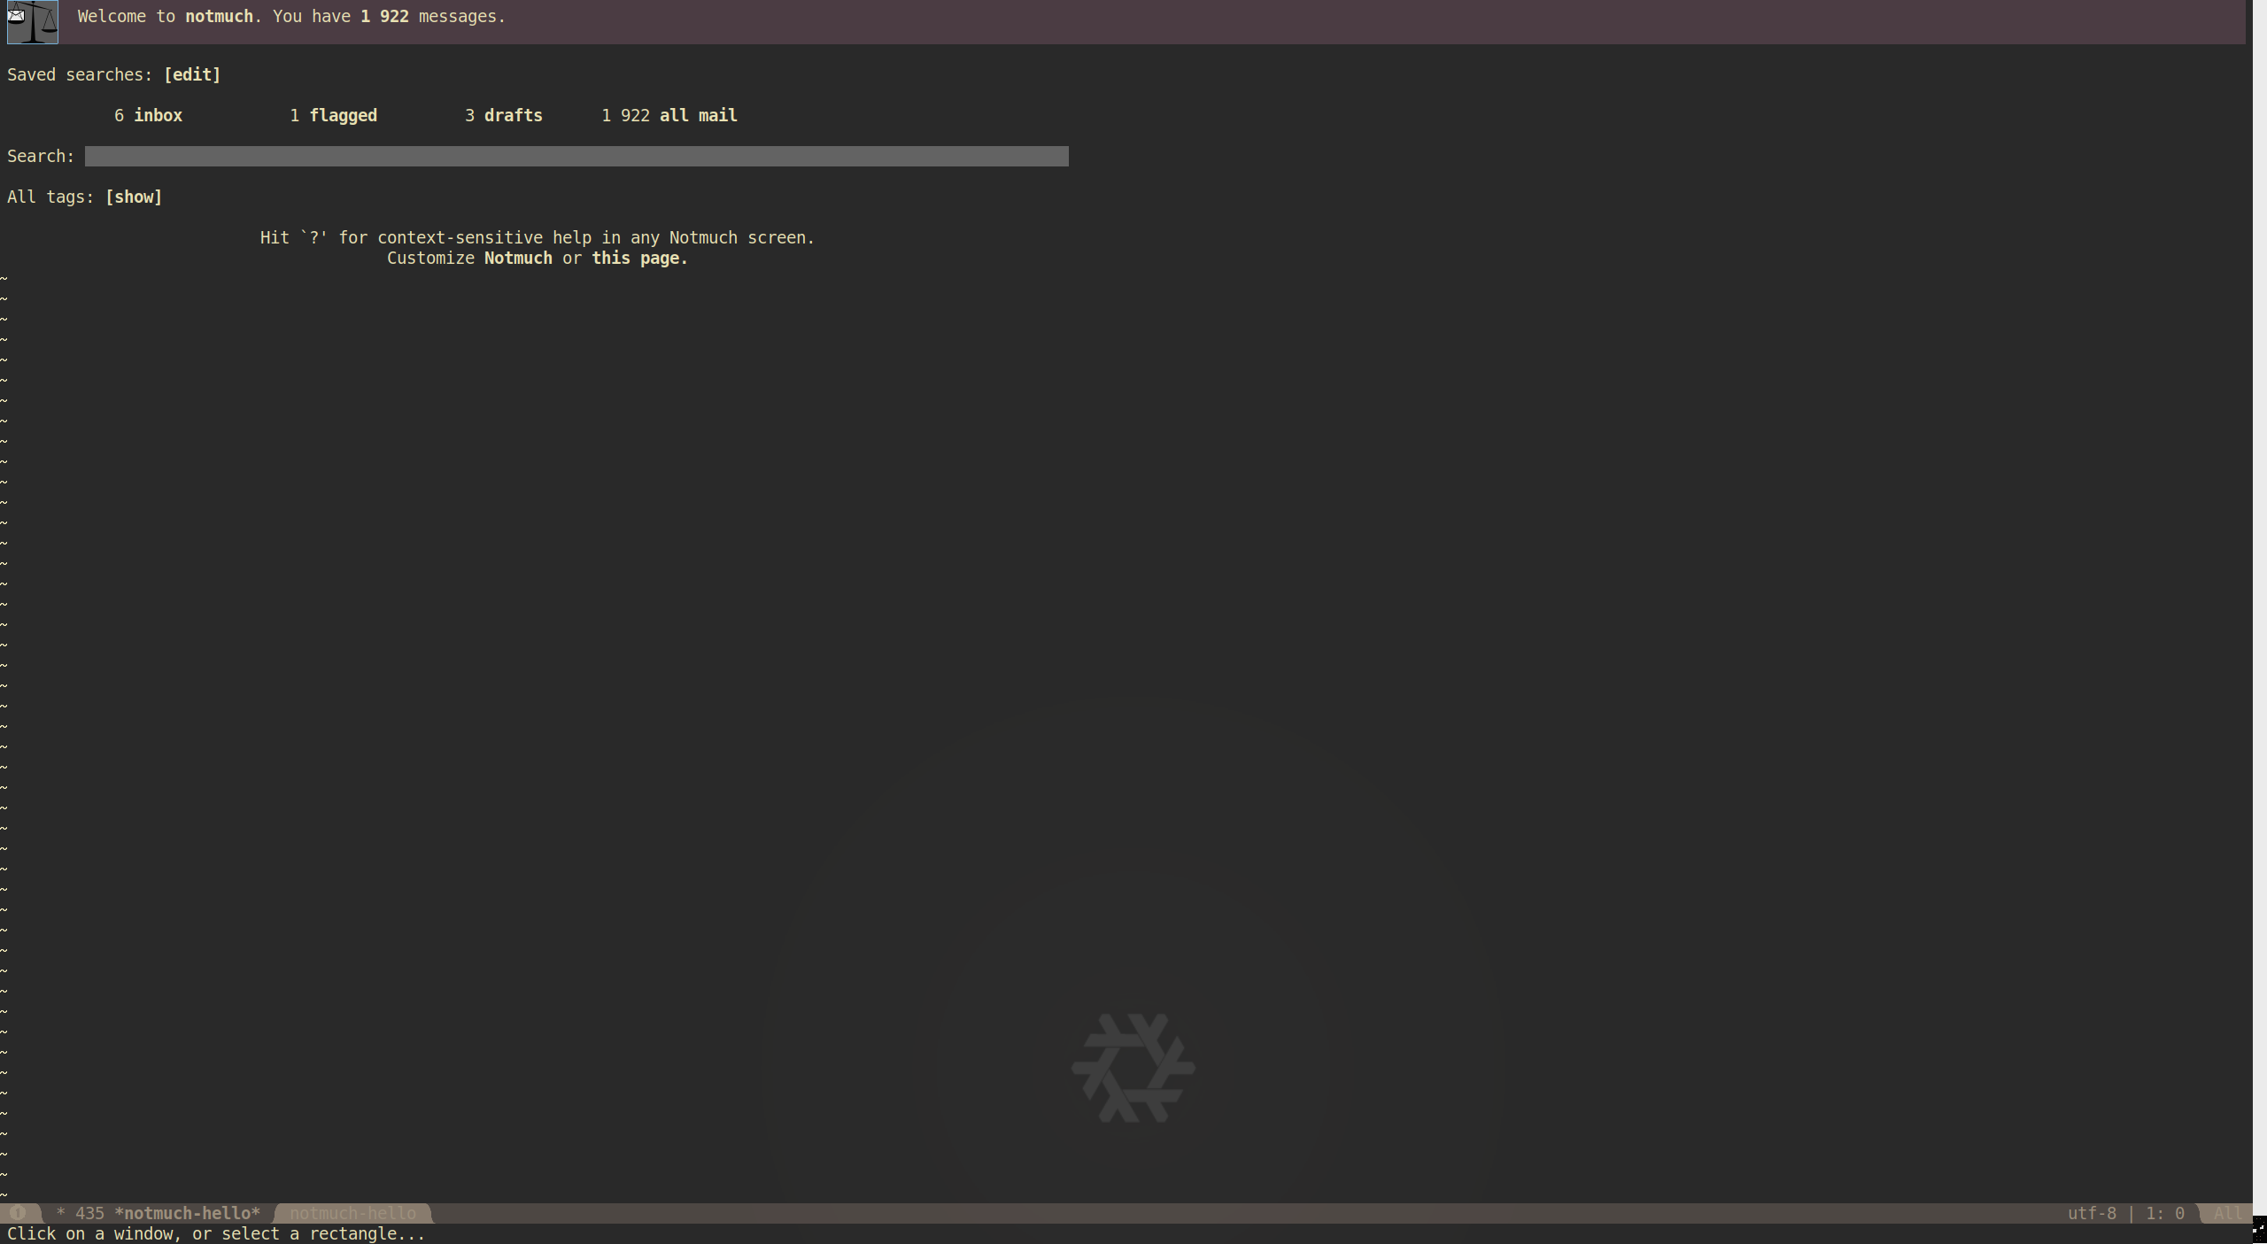The width and height of the screenshot is (2267, 1244).
Task: Click the "1: 0" line-column indicator
Action: 2164,1213
